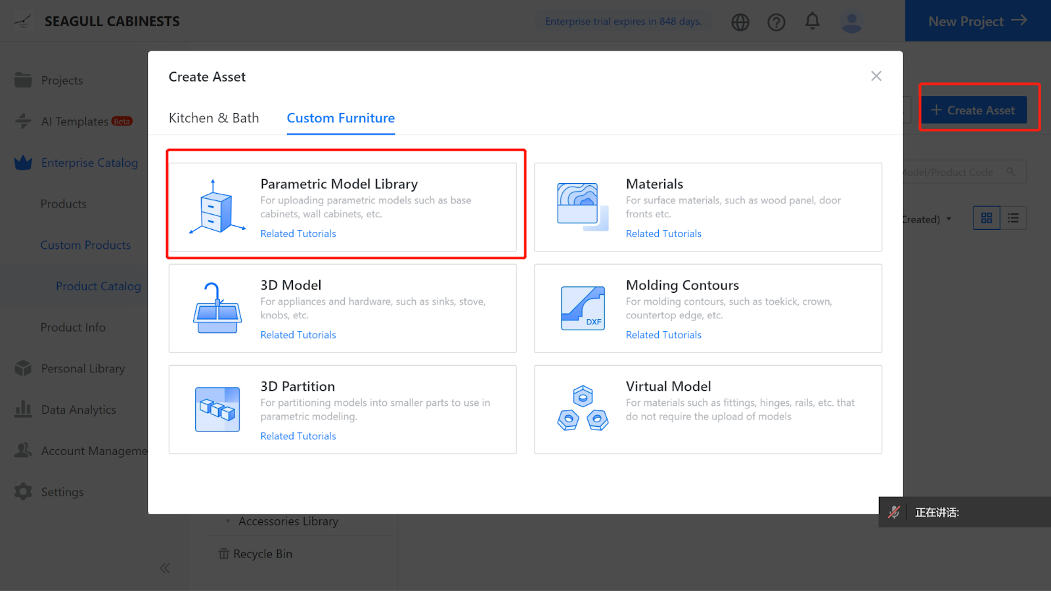1051x591 pixels.
Task: Switch to grid view layout
Action: coord(986,218)
